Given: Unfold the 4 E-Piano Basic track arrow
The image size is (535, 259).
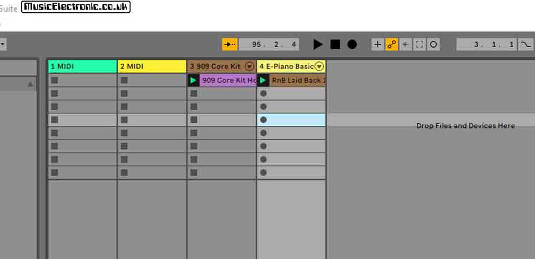Looking at the screenshot, I should tap(319, 66).
